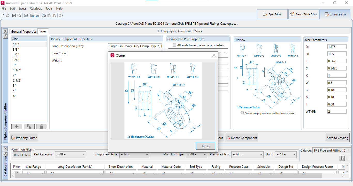Open the Units filter dropdown
Screen dimensions: 353x186
(x=286, y=154)
